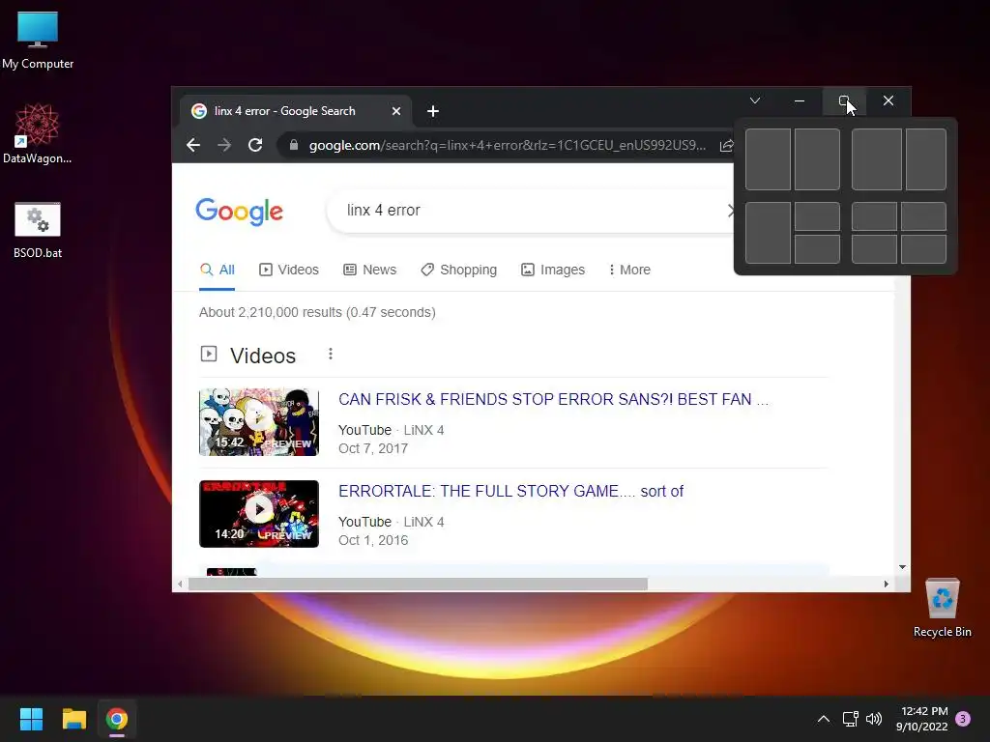Play the 14:20 Errortale video thumbnail
990x742 pixels.
(259, 514)
